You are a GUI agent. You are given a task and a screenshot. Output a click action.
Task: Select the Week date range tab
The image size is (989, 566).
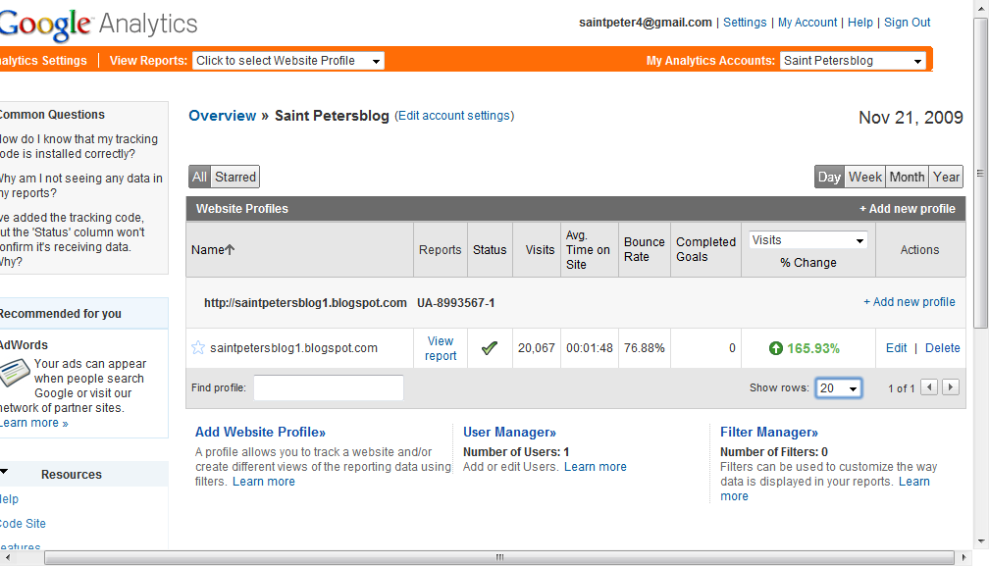click(864, 177)
